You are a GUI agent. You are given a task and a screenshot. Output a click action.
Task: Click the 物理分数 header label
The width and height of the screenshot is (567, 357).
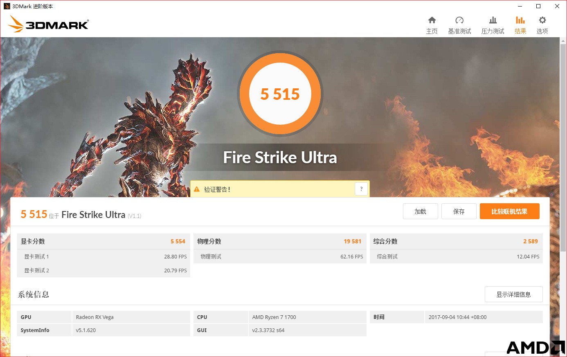[209, 241]
